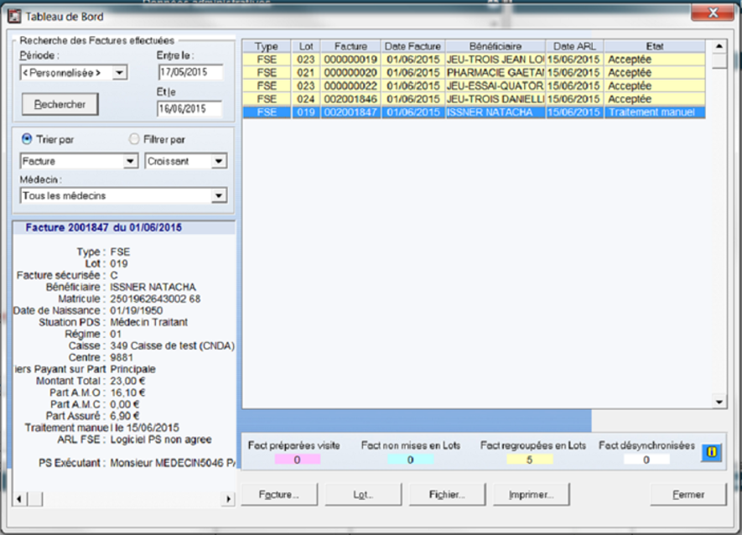
Task: Click the pink Fact préparées visite counter
Action: [297, 460]
